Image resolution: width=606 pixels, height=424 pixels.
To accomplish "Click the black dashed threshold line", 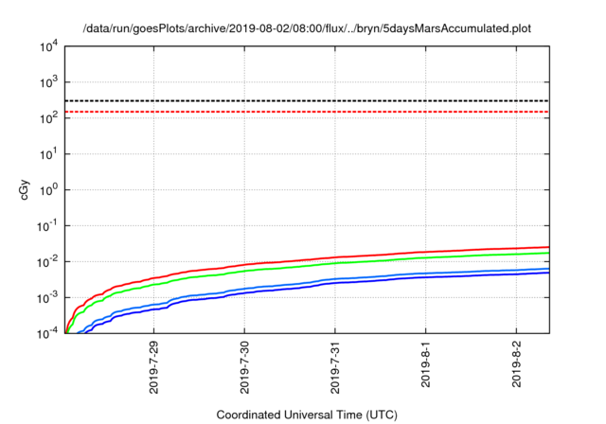I will pos(307,100).
